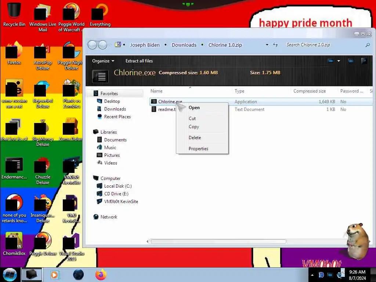The image size is (376, 282).
Task: Click the Back navigation button
Action: tap(92, 45)
